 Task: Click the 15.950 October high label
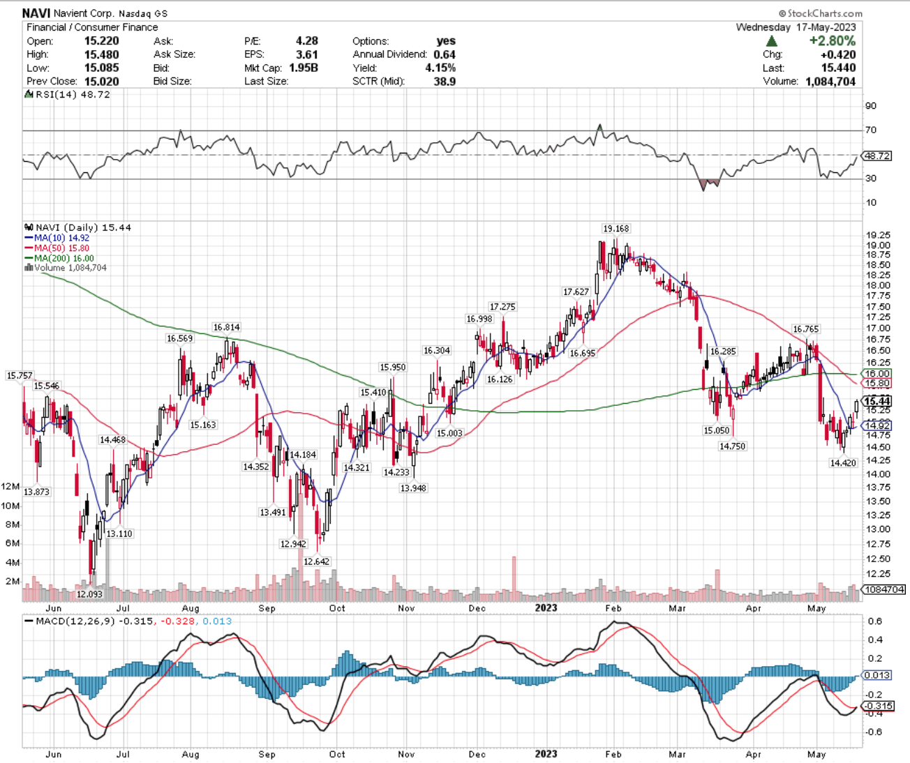[x=392, y=368]
